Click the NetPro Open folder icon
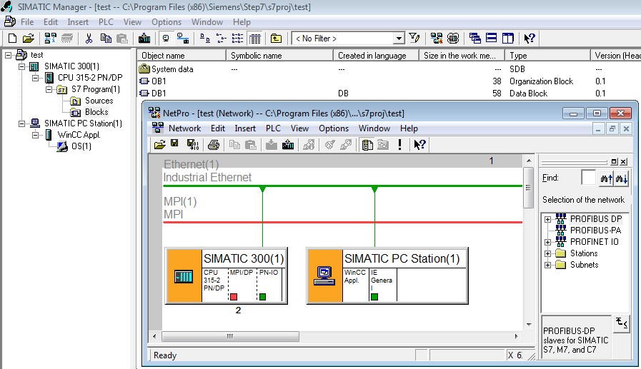 pos(160,144)
